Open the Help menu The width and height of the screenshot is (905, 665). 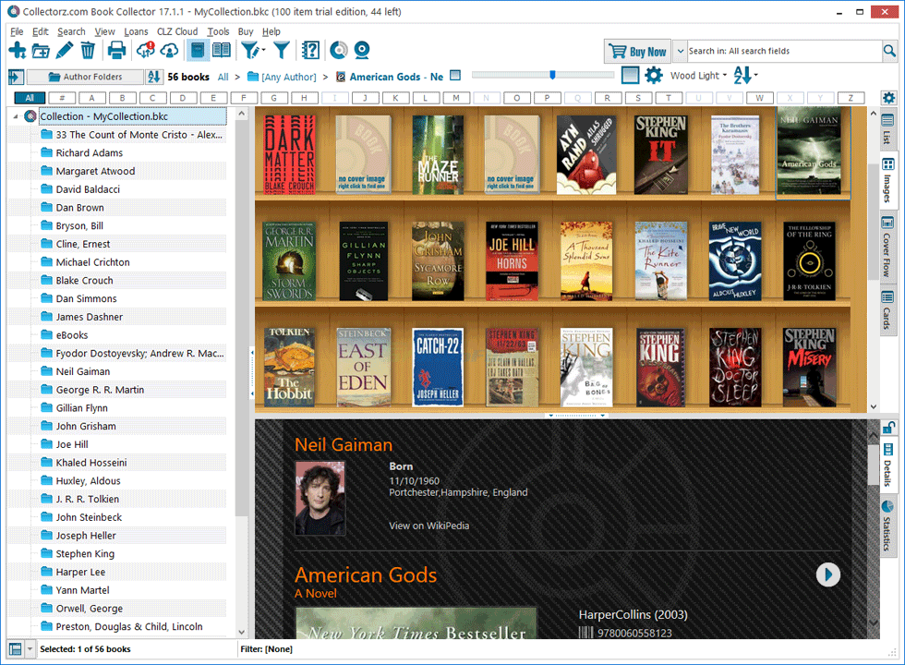[x=271, y=31]
